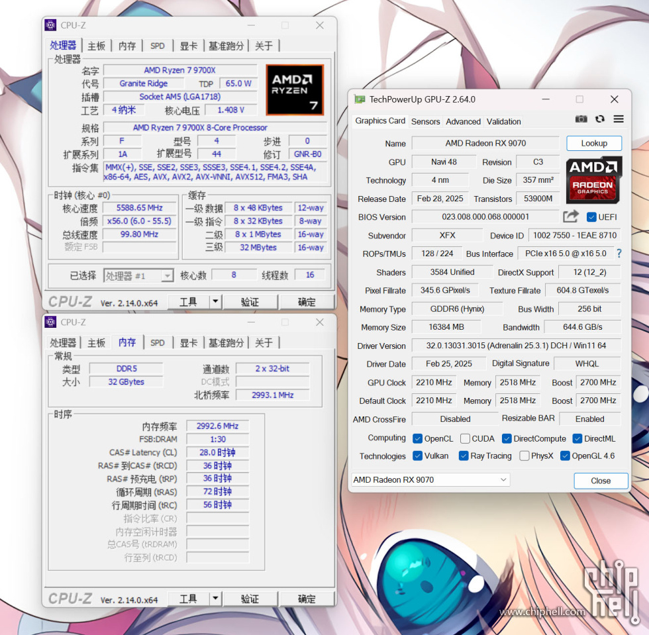Select Graphics Card tab in GPU-Z
The height and width of the screenshot is (635, 649).
pos(380,121)
